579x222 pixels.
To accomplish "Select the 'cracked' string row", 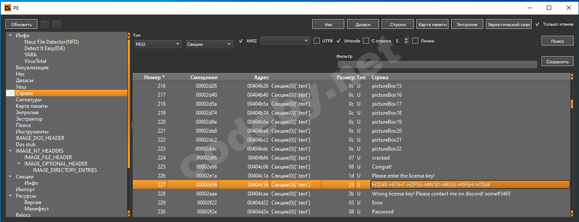I will click(x=351, y=158).
